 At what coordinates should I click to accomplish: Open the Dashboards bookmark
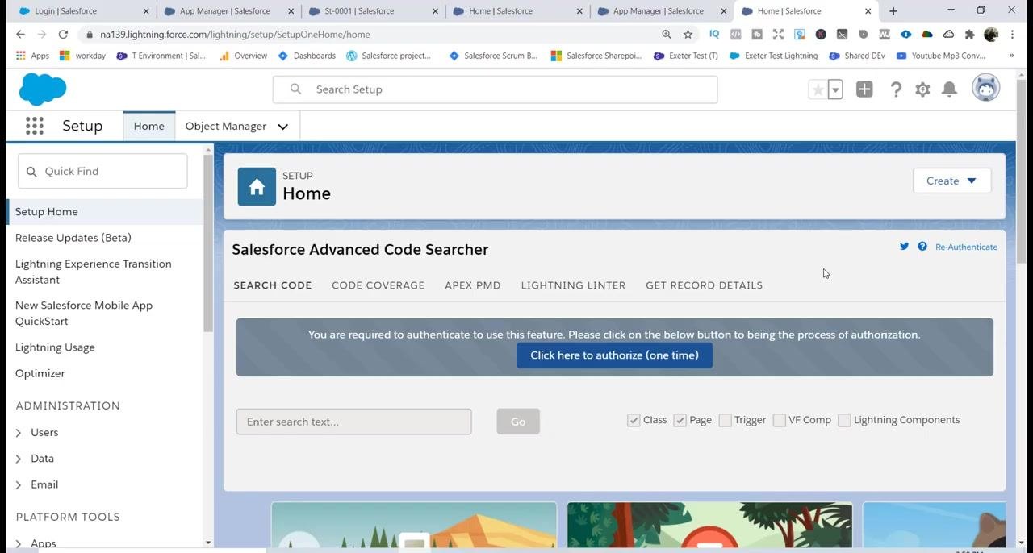tap(307, 56)
